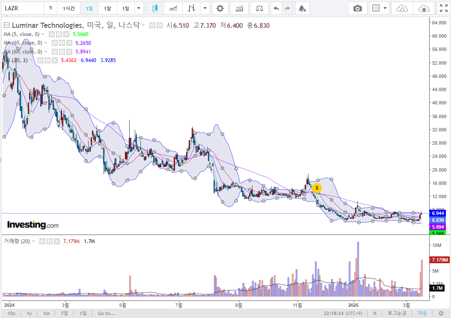The image size is (451, 318).
Task: Open settings gear in bottom right corner
Action: click(441, 313)
